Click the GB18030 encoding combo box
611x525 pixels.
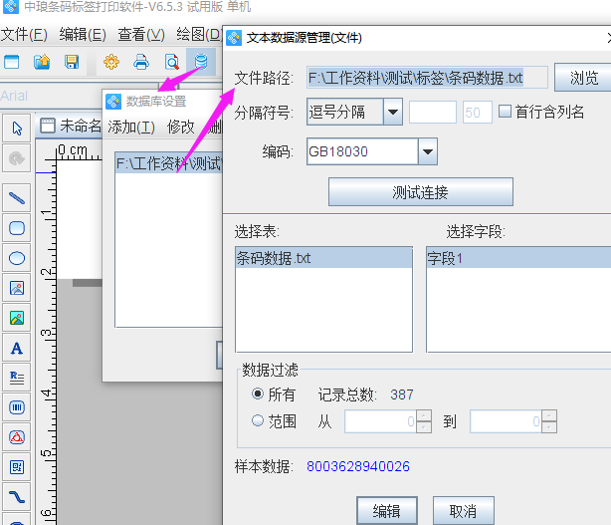tap(372, 151)
